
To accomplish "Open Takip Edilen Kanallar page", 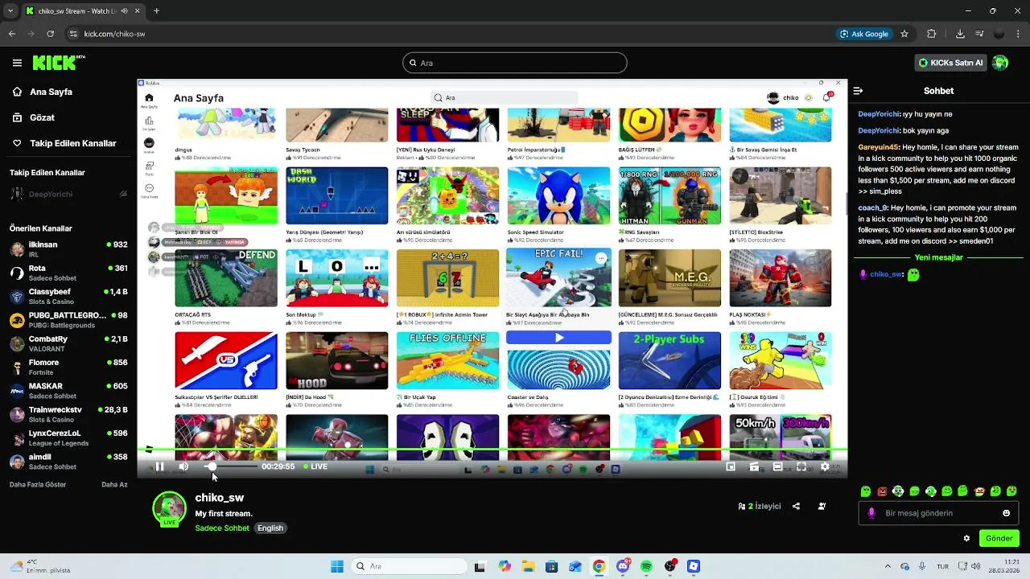I will click(x=72, y=143).
